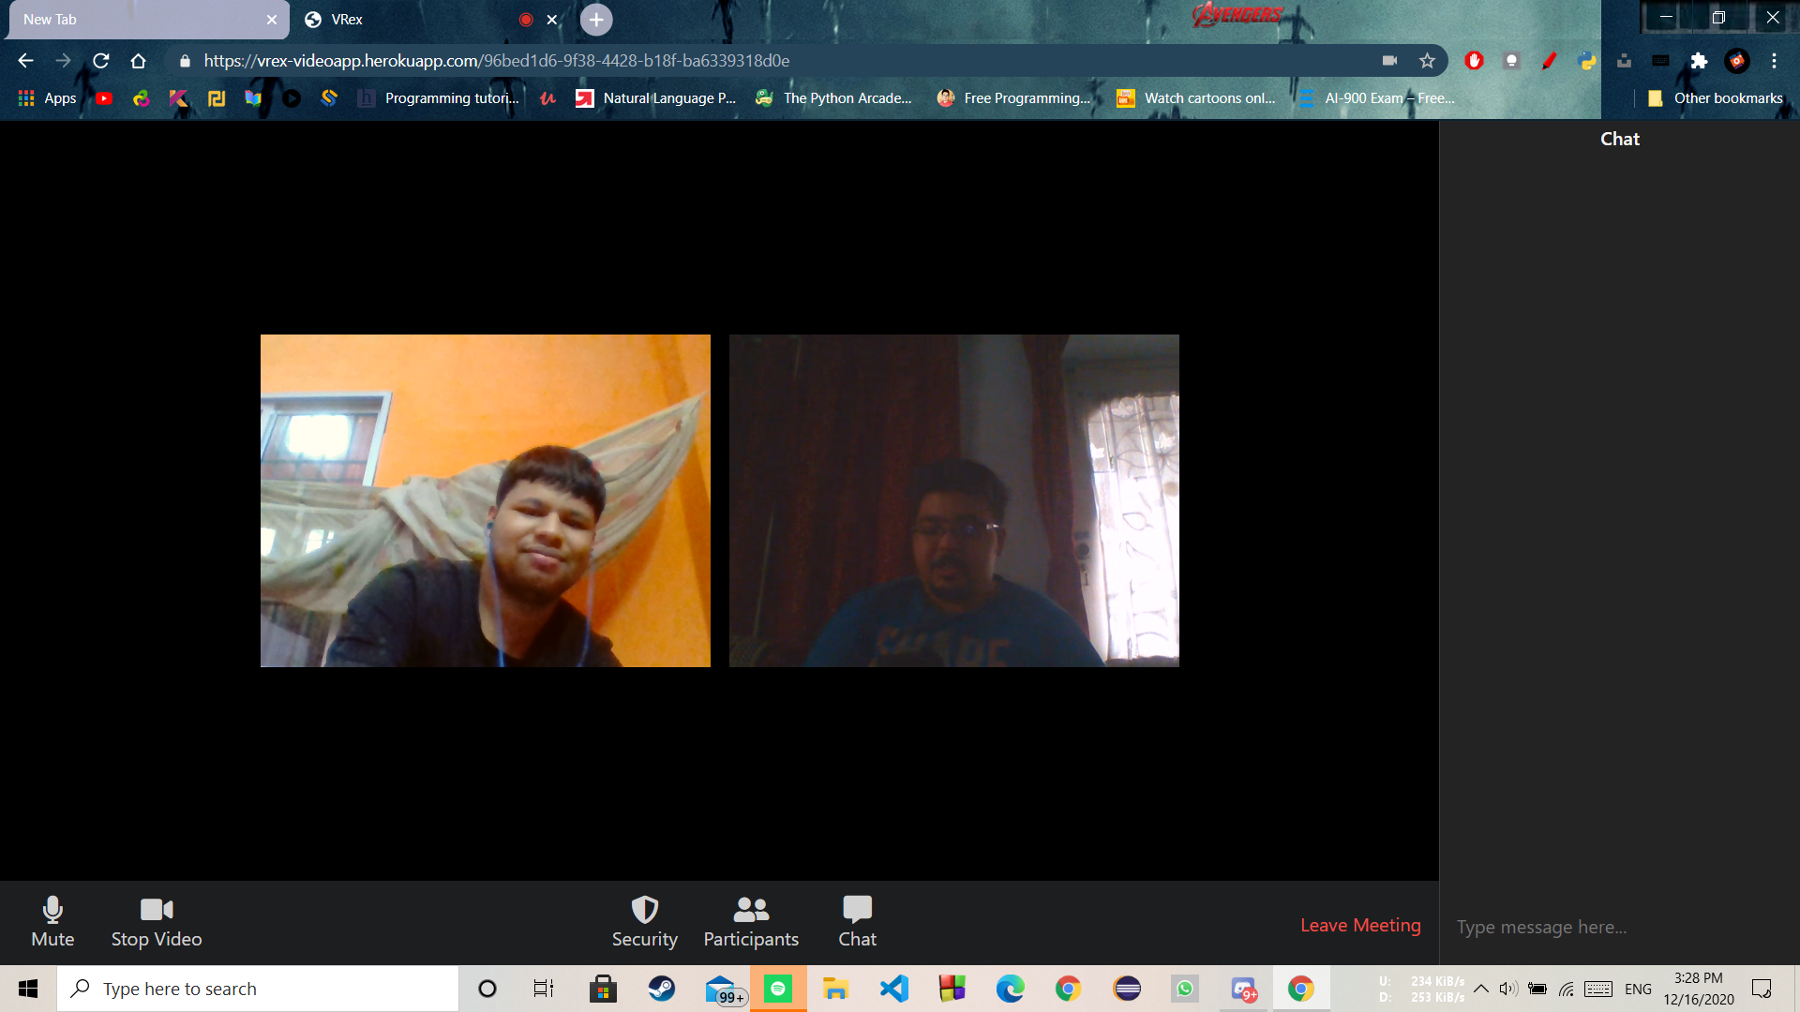Stop Video using the camera button
The height and width of the screenshot is (1012, 1800).
[157, 922]
